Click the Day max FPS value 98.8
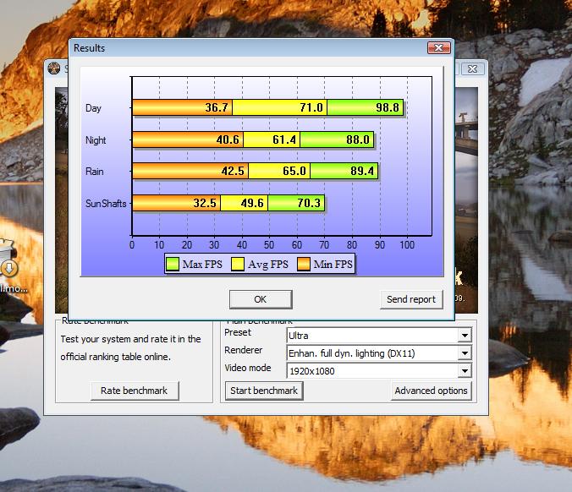The image size is (572, 492). click(388, 107)
